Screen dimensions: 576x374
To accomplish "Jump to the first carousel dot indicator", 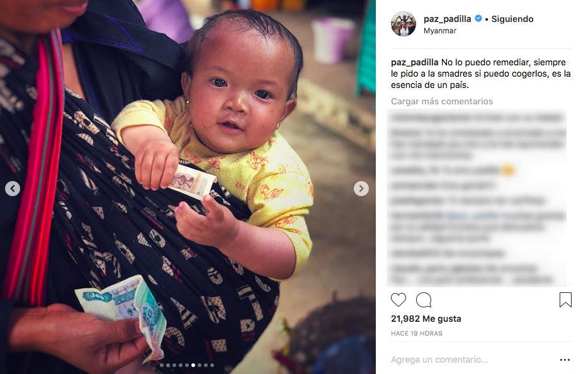I will (x=162, y=365).
